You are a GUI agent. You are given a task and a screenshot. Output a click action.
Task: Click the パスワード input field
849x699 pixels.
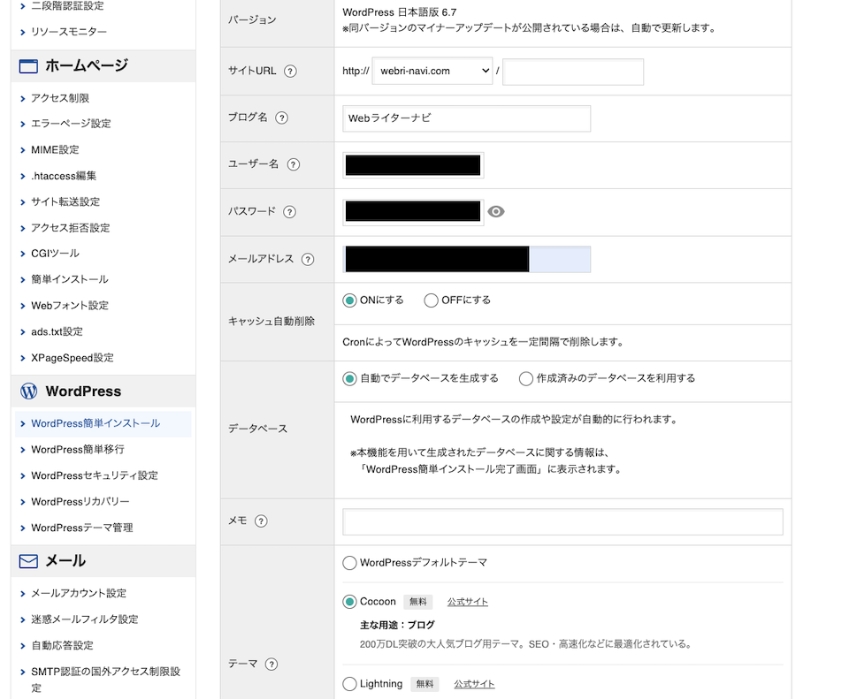(413, 211)
